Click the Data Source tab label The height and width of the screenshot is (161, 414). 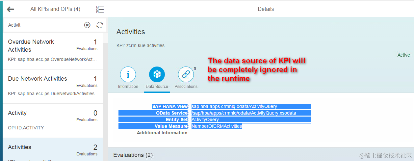tap(157, 87)
